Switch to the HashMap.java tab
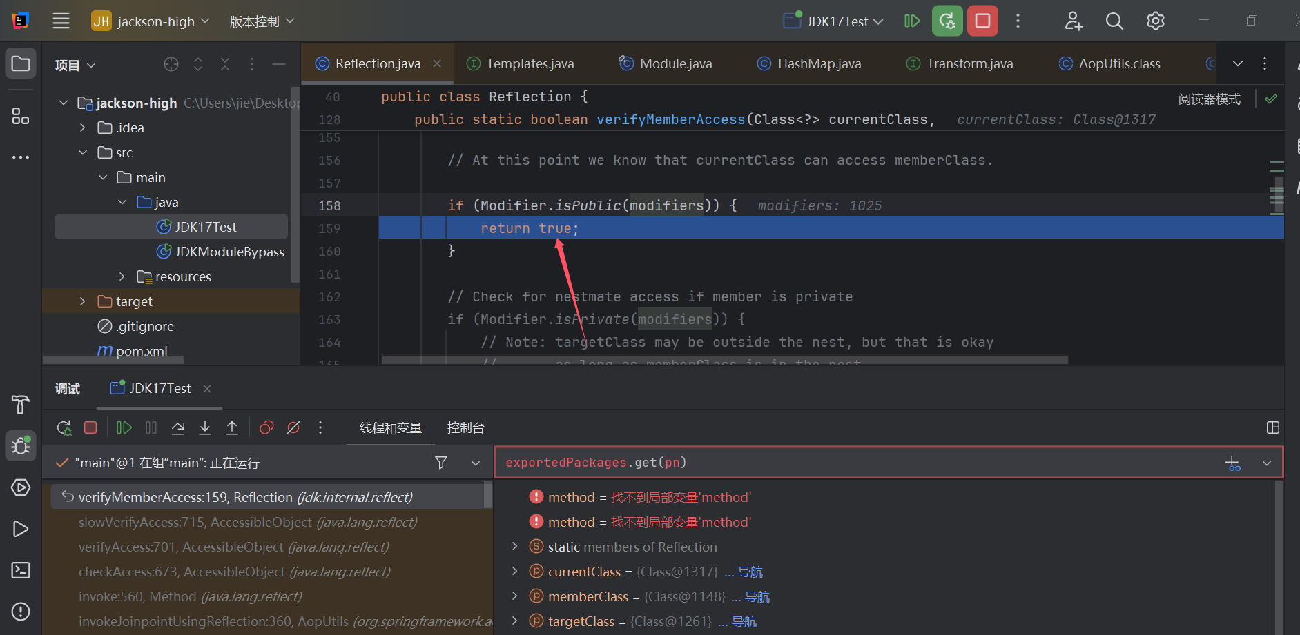This screenshot has width=1300, height=635. coord(809,63)
